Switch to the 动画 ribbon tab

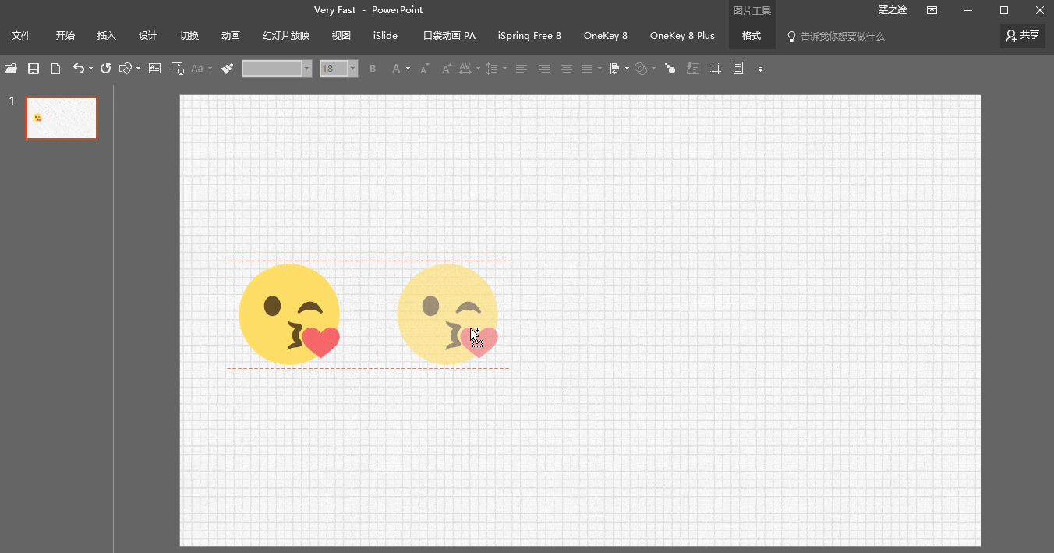click(x=230, y=36)
